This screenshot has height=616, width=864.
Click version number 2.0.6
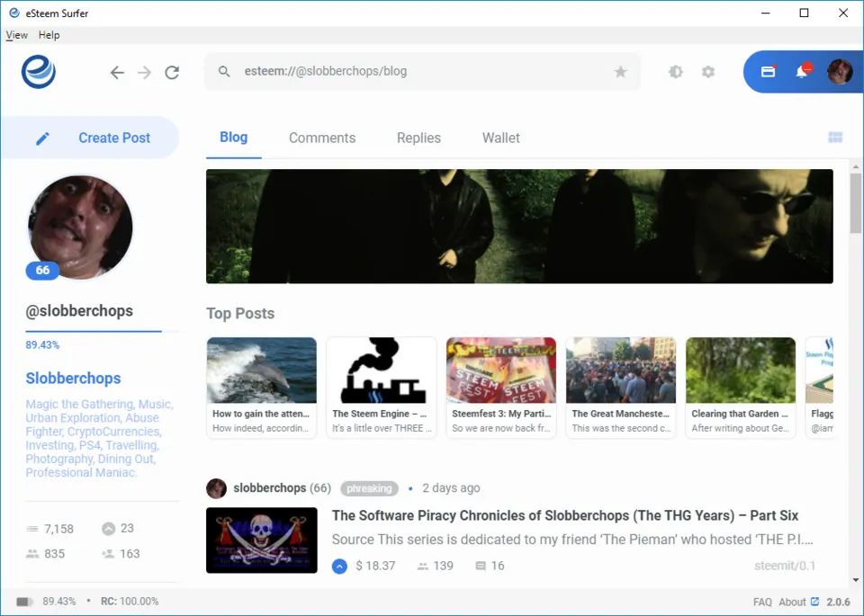click(x=838, y=603)
